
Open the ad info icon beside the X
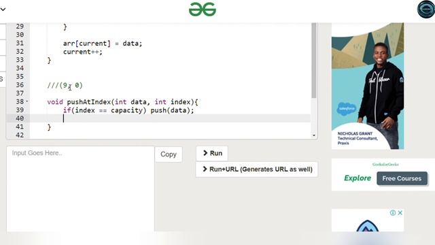[x=393, y=213]
